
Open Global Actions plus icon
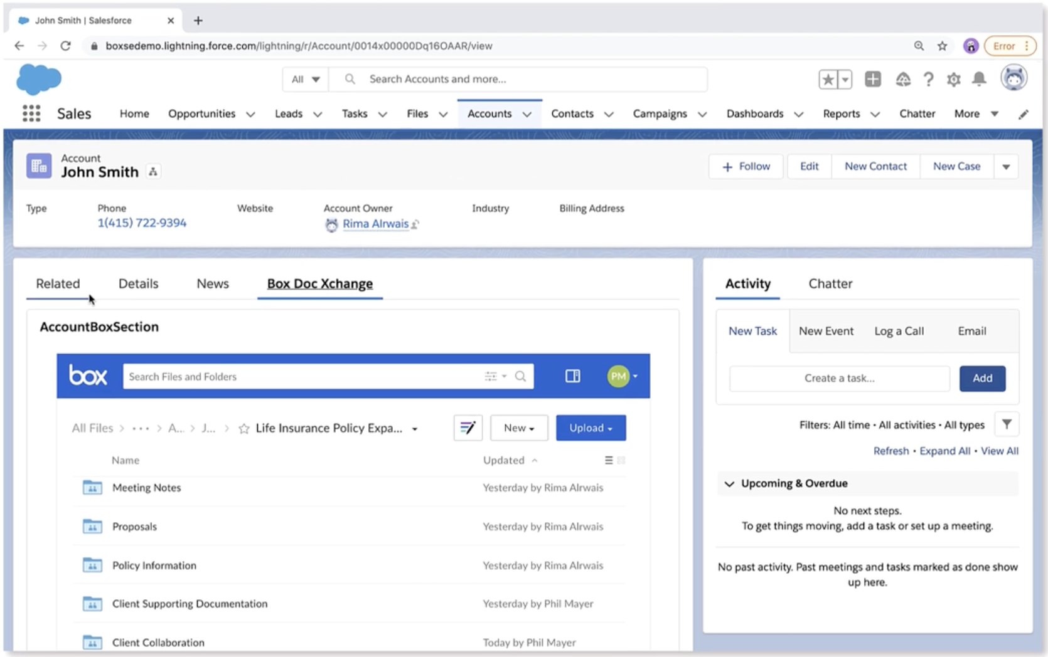tap(873, 79)
